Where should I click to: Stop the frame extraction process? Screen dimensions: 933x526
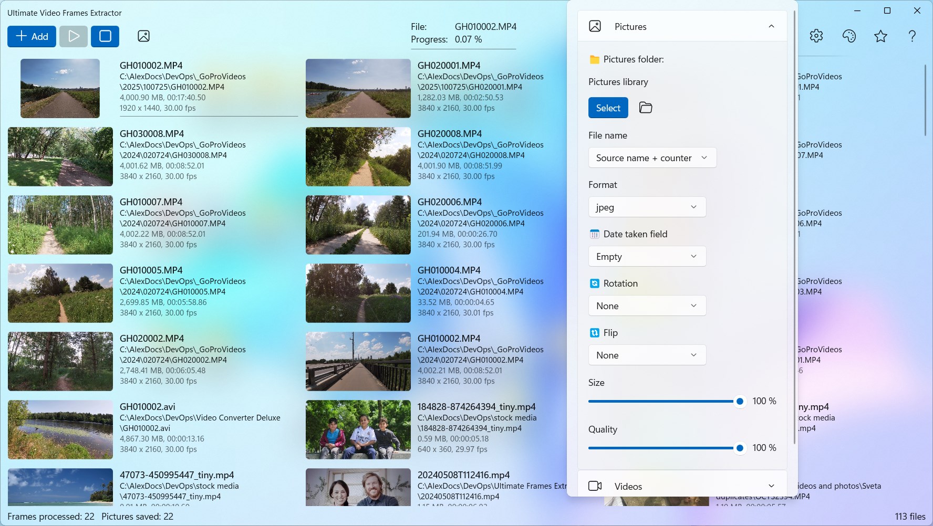click(x=105, y=36)
